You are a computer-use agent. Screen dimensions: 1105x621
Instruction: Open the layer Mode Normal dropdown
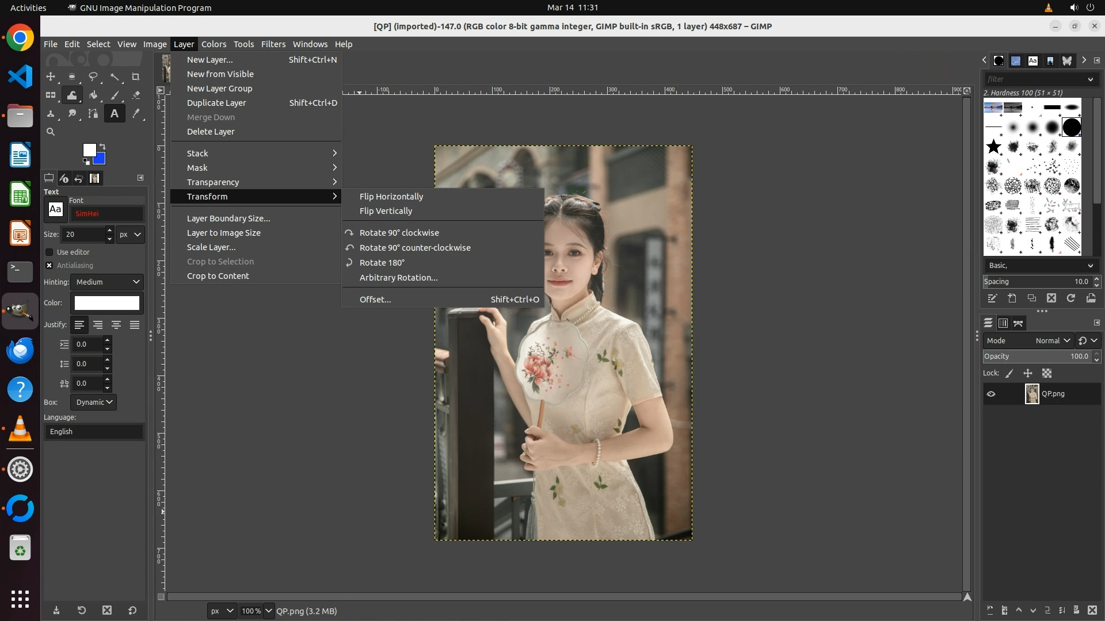point(1052,341)
